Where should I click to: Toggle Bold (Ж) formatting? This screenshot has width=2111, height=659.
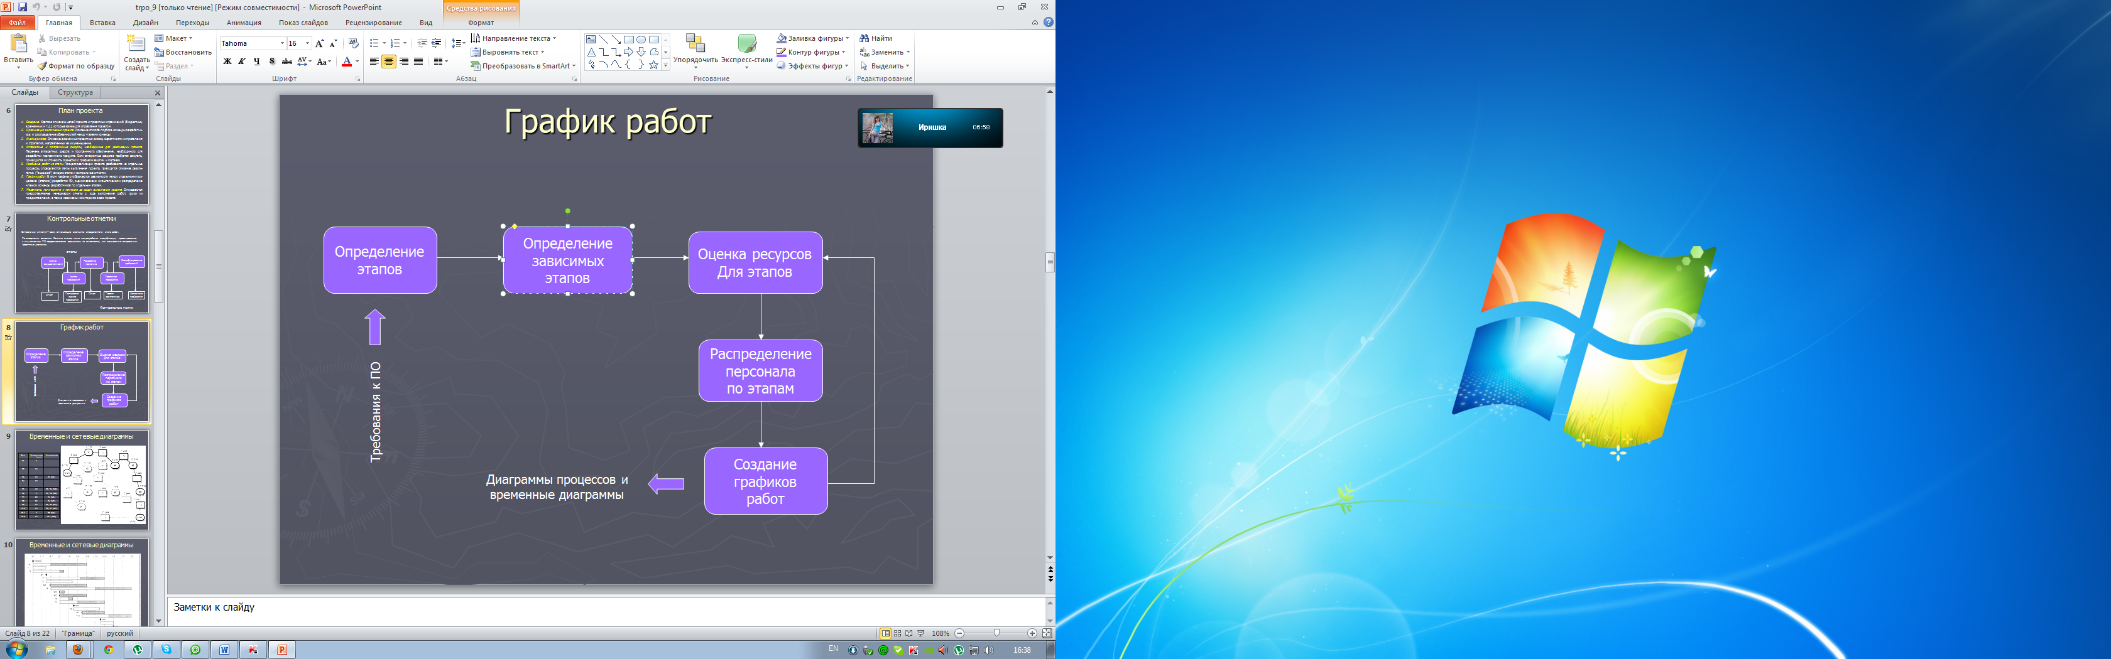pyautogui.click(x=227, y=62)
